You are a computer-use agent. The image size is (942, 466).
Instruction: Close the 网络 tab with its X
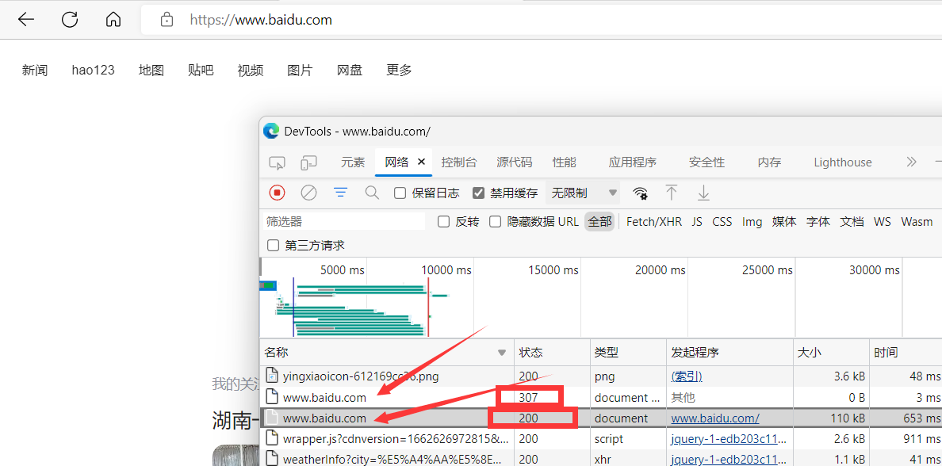click(421, 162)
